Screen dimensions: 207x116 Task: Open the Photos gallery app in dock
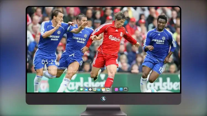108,89
